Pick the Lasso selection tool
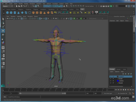This screenshot has height=102, width=136. coord(3,23)
